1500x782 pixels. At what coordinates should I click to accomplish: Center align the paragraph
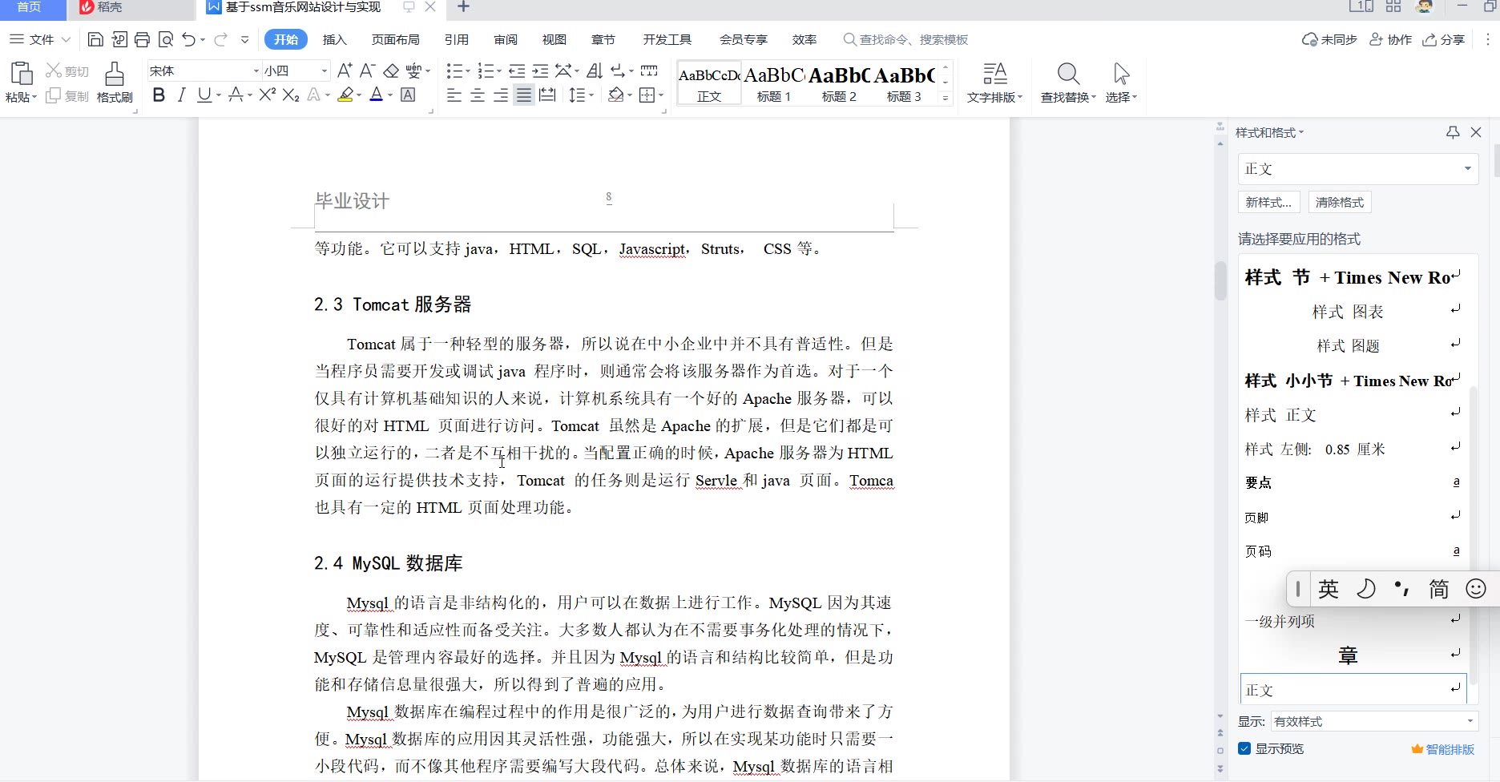[x=478, y=95]
